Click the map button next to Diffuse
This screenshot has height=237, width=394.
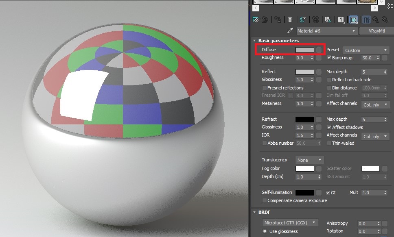point(319,50)
